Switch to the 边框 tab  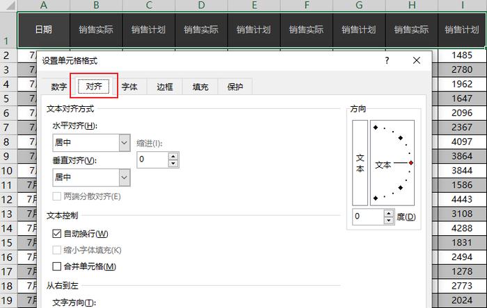pyautogui.click(x=165, y=87)
